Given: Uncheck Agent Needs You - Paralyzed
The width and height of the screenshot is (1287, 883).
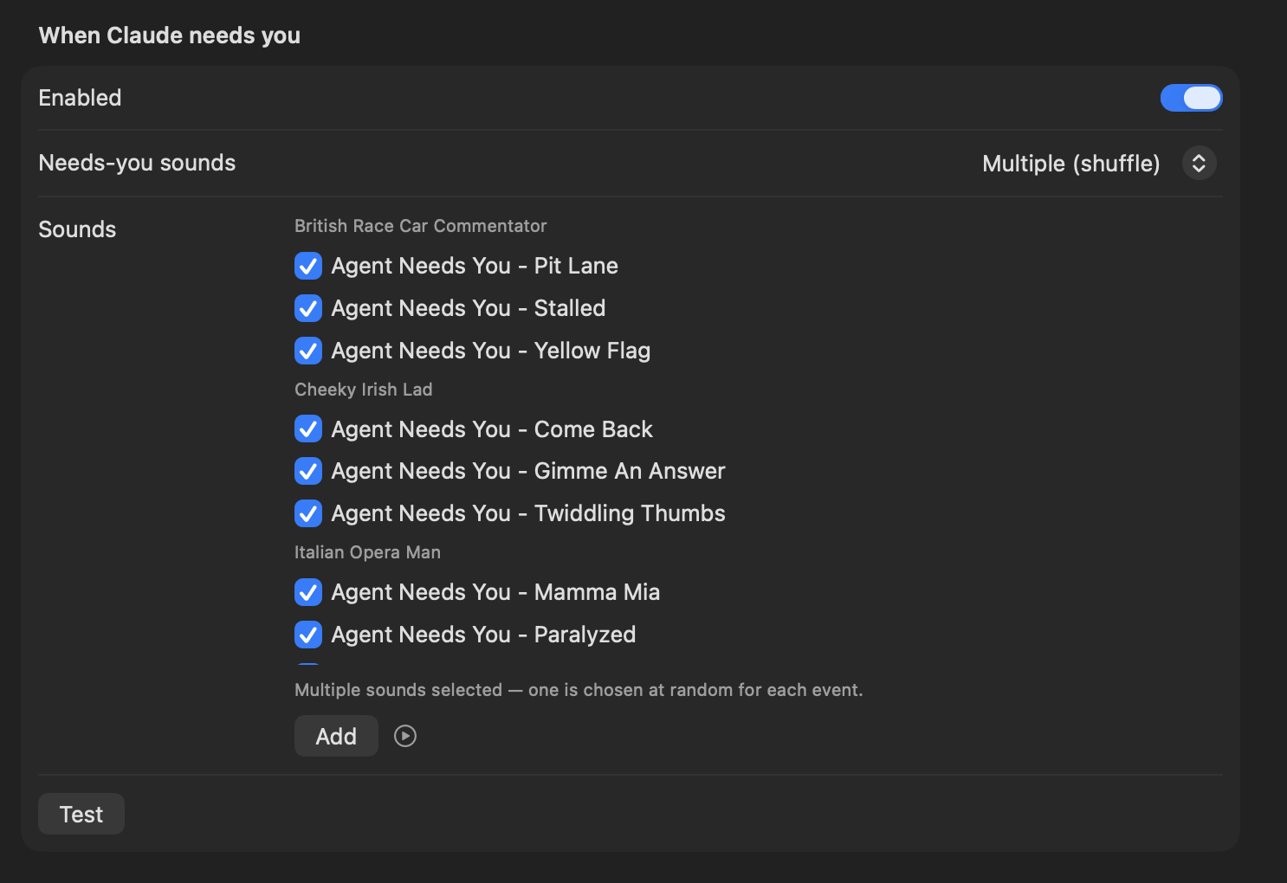Looking at the screenshot, I should click(x=308, y=635).
